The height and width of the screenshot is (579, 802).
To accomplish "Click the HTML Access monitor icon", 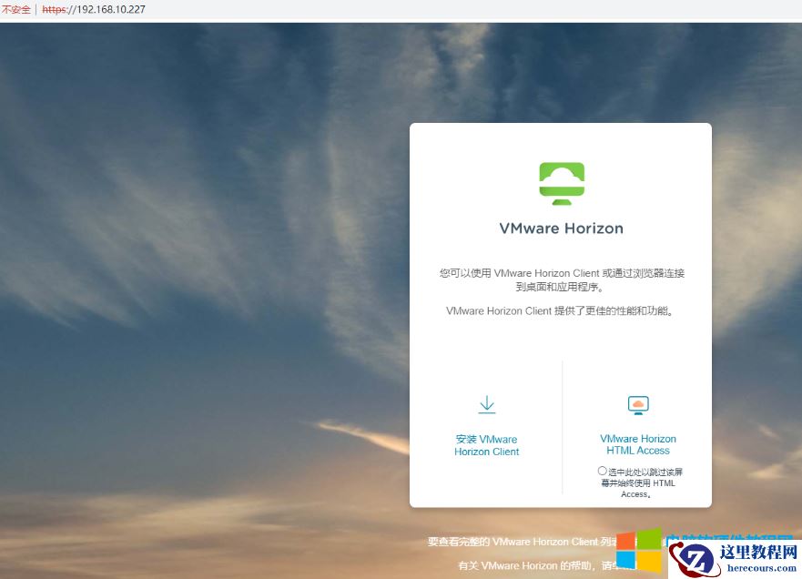I will [x=638, y=405].
